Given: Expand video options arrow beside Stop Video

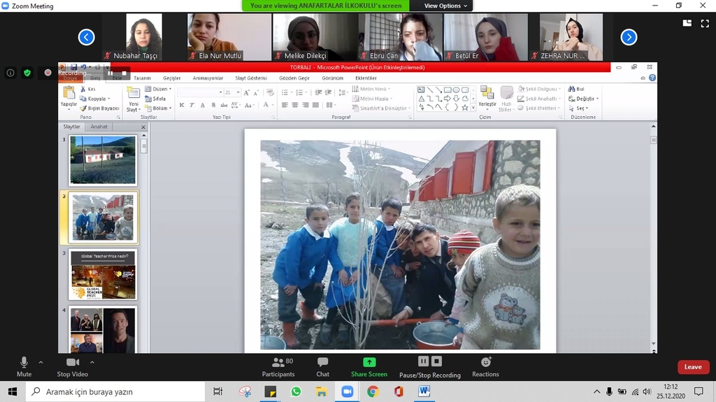Looking at the screenshot, I should tap(92, 362).
